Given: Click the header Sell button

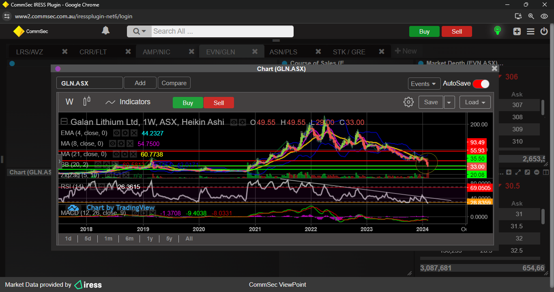Looking at the screenshot, I should 457,32.
